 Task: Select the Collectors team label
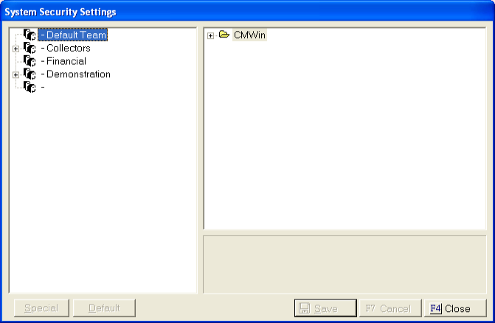tap(68, 49)
